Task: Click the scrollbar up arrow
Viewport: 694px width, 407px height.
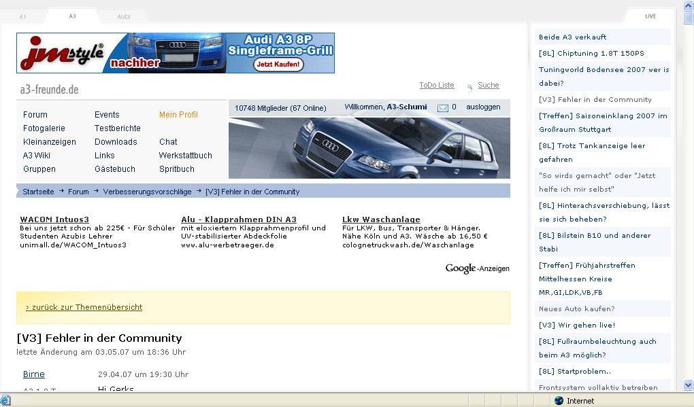Action: click(x=689, y=5)
